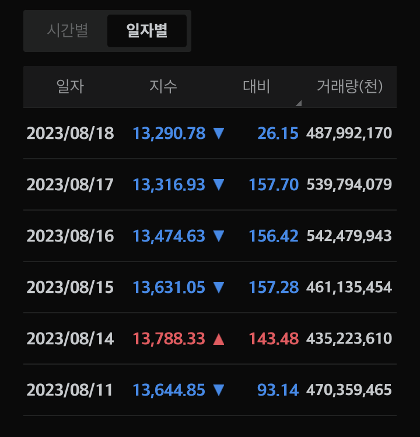Click the volume 470,359,465
Screen dimensions: 420x437
pyautogui.click(x=349, y=390)
